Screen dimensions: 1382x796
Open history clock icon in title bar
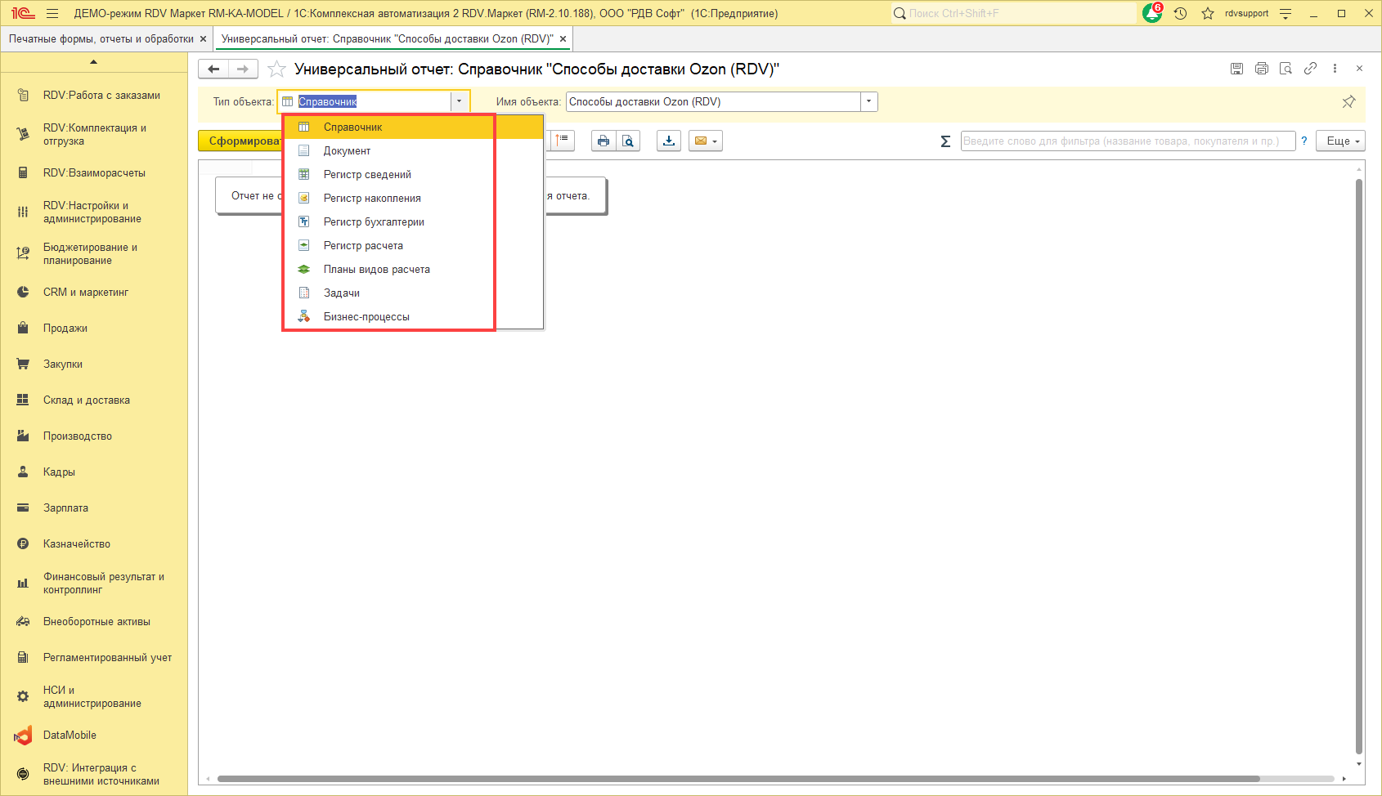1180,13
